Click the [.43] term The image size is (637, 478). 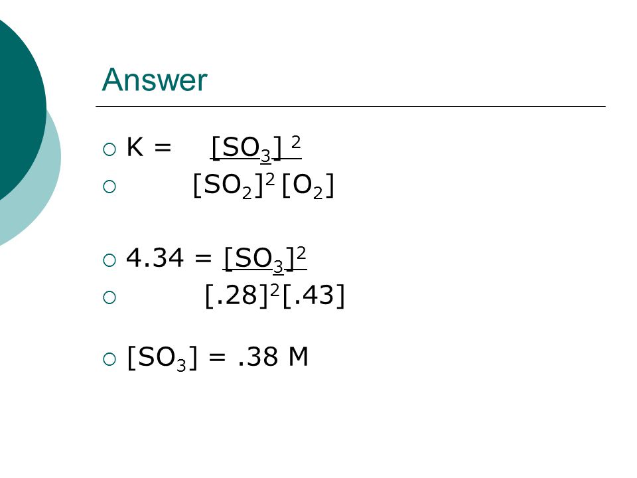pos(313,295)
